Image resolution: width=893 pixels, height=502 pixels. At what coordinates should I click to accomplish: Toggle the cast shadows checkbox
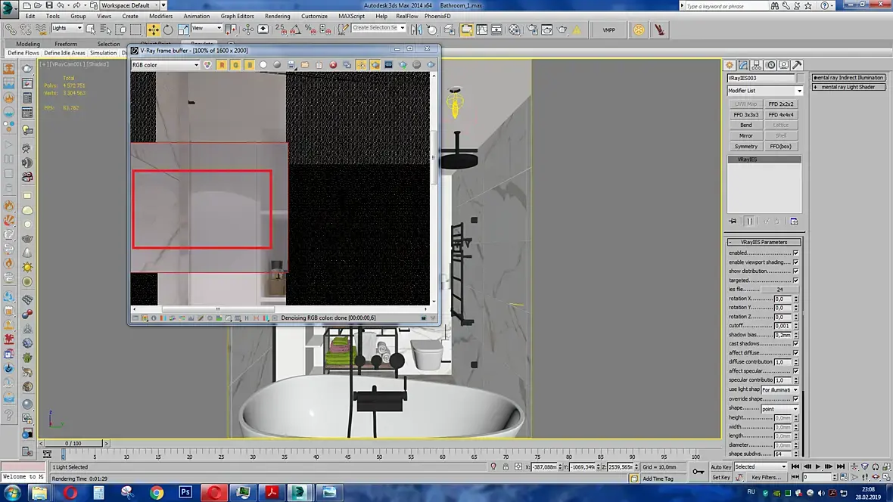tap(795, 344)
